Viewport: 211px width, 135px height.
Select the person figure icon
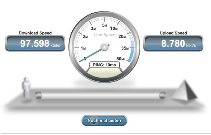coord(26,88)
